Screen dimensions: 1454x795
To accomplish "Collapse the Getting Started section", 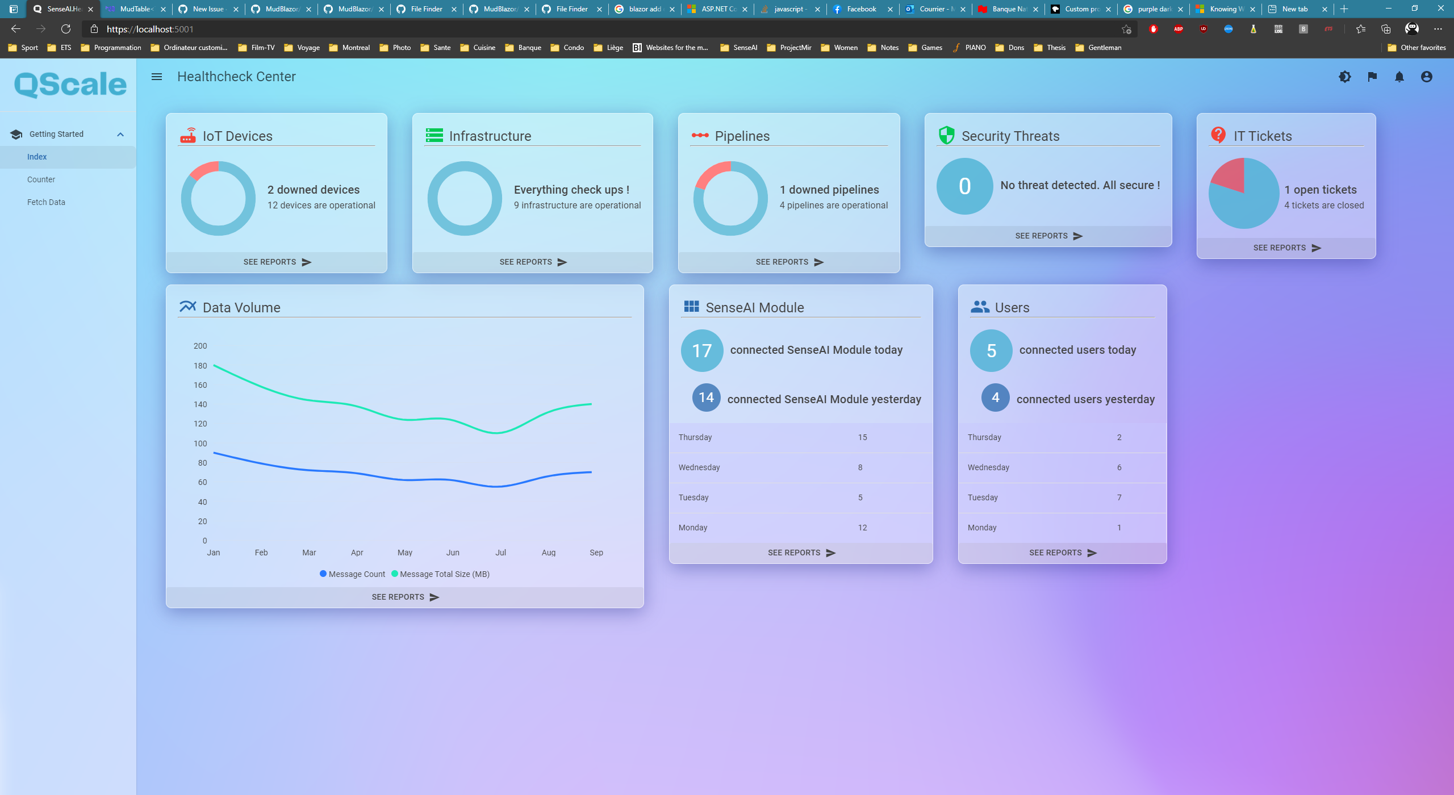I will (x=120, y=134).
